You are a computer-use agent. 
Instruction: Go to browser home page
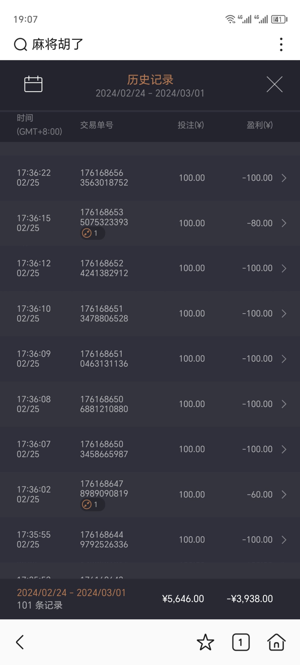coord(276,642)
